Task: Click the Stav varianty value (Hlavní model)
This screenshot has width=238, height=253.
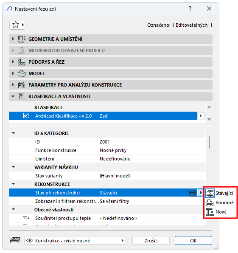Action: point(115,176)
